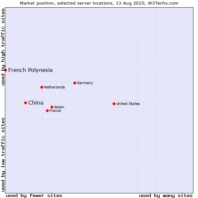Click the Germany red data point
Image resolution: width=198 pixels, height=198 pixels.
point(75,83)
